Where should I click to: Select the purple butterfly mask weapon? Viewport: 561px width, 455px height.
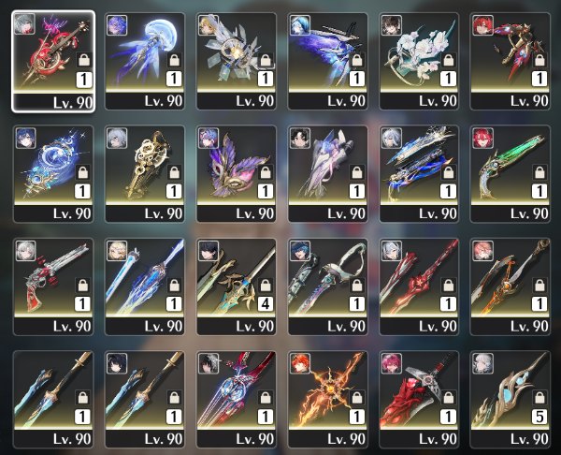tap(237, 174)
